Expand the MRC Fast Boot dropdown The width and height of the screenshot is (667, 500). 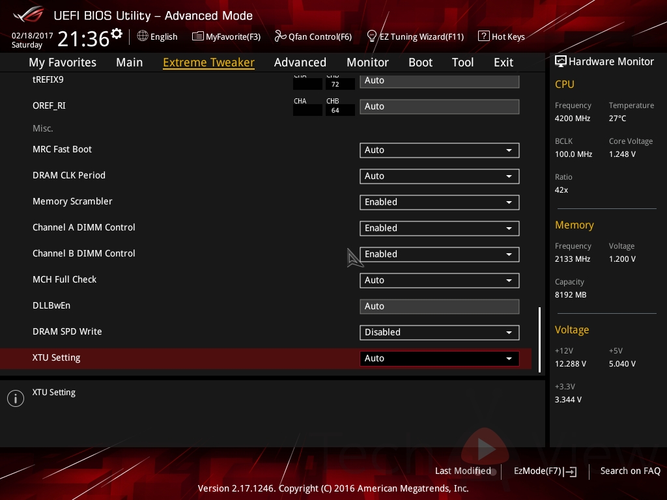439,150
